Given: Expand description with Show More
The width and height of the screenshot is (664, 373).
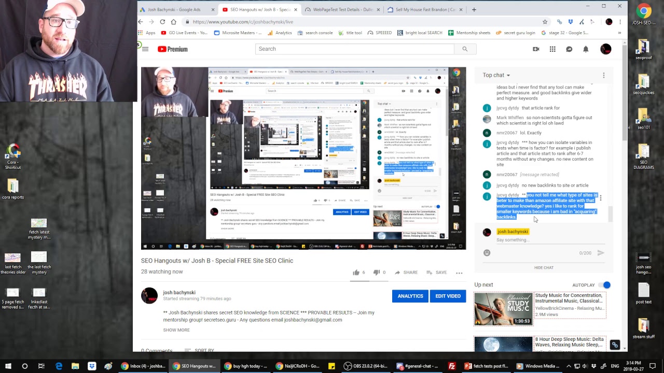Looking at the screenshot, I should coord(176,330).
